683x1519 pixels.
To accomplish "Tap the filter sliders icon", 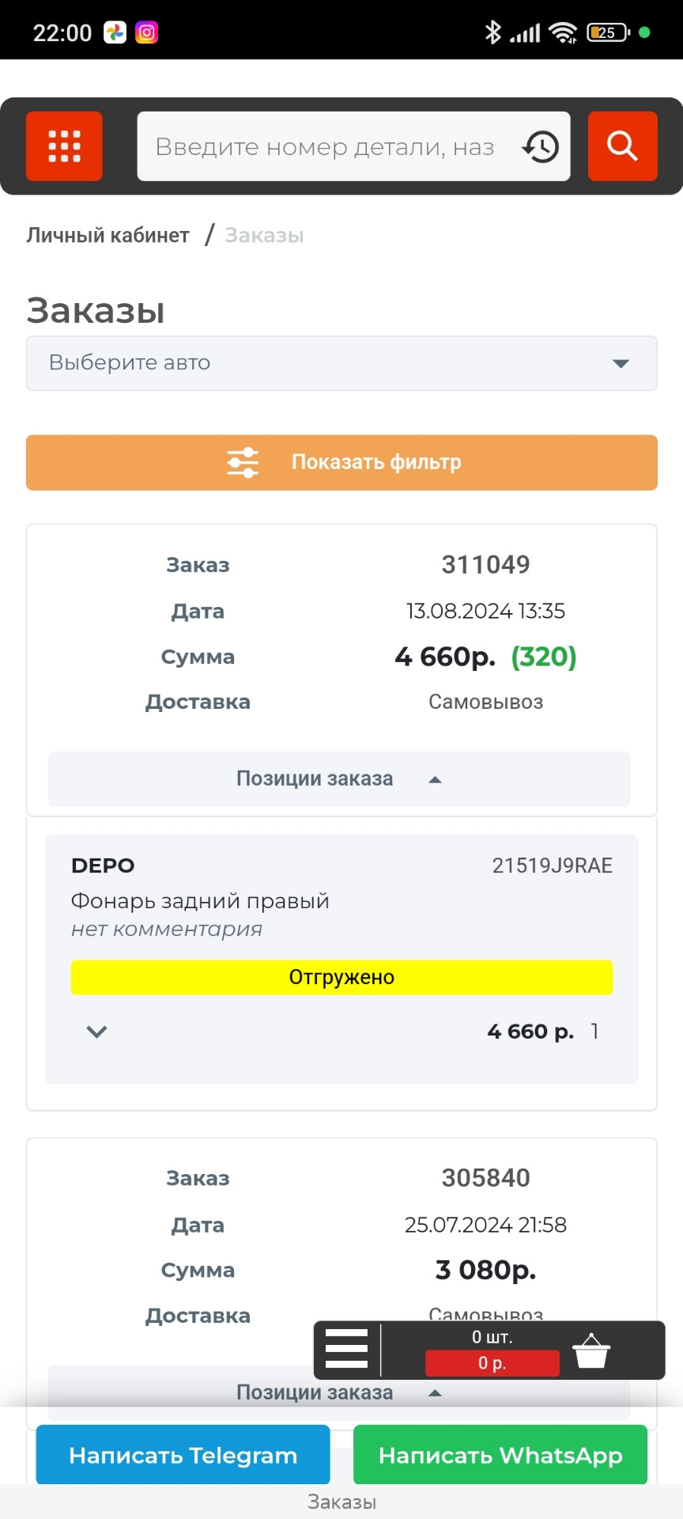I will click(243, 463).
